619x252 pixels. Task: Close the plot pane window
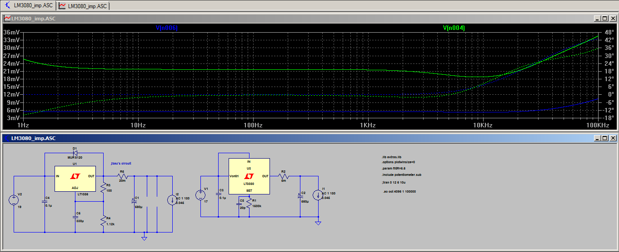(x=612, y=19)
